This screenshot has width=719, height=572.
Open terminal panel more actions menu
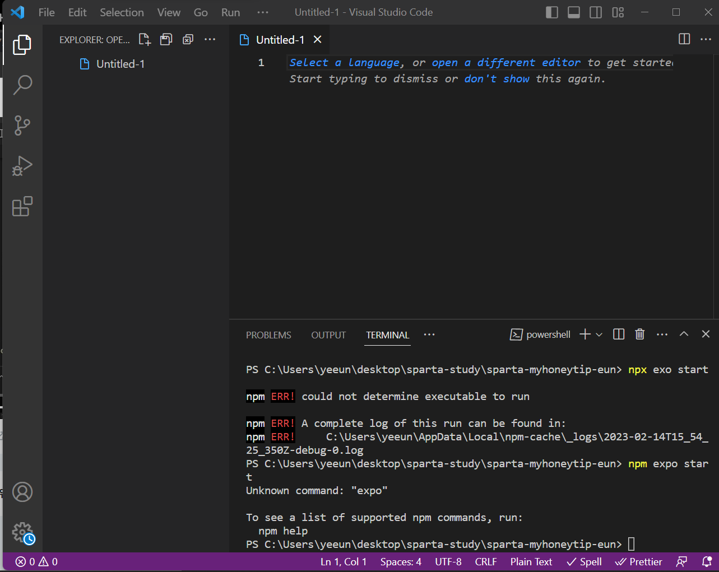click(662, 334)
